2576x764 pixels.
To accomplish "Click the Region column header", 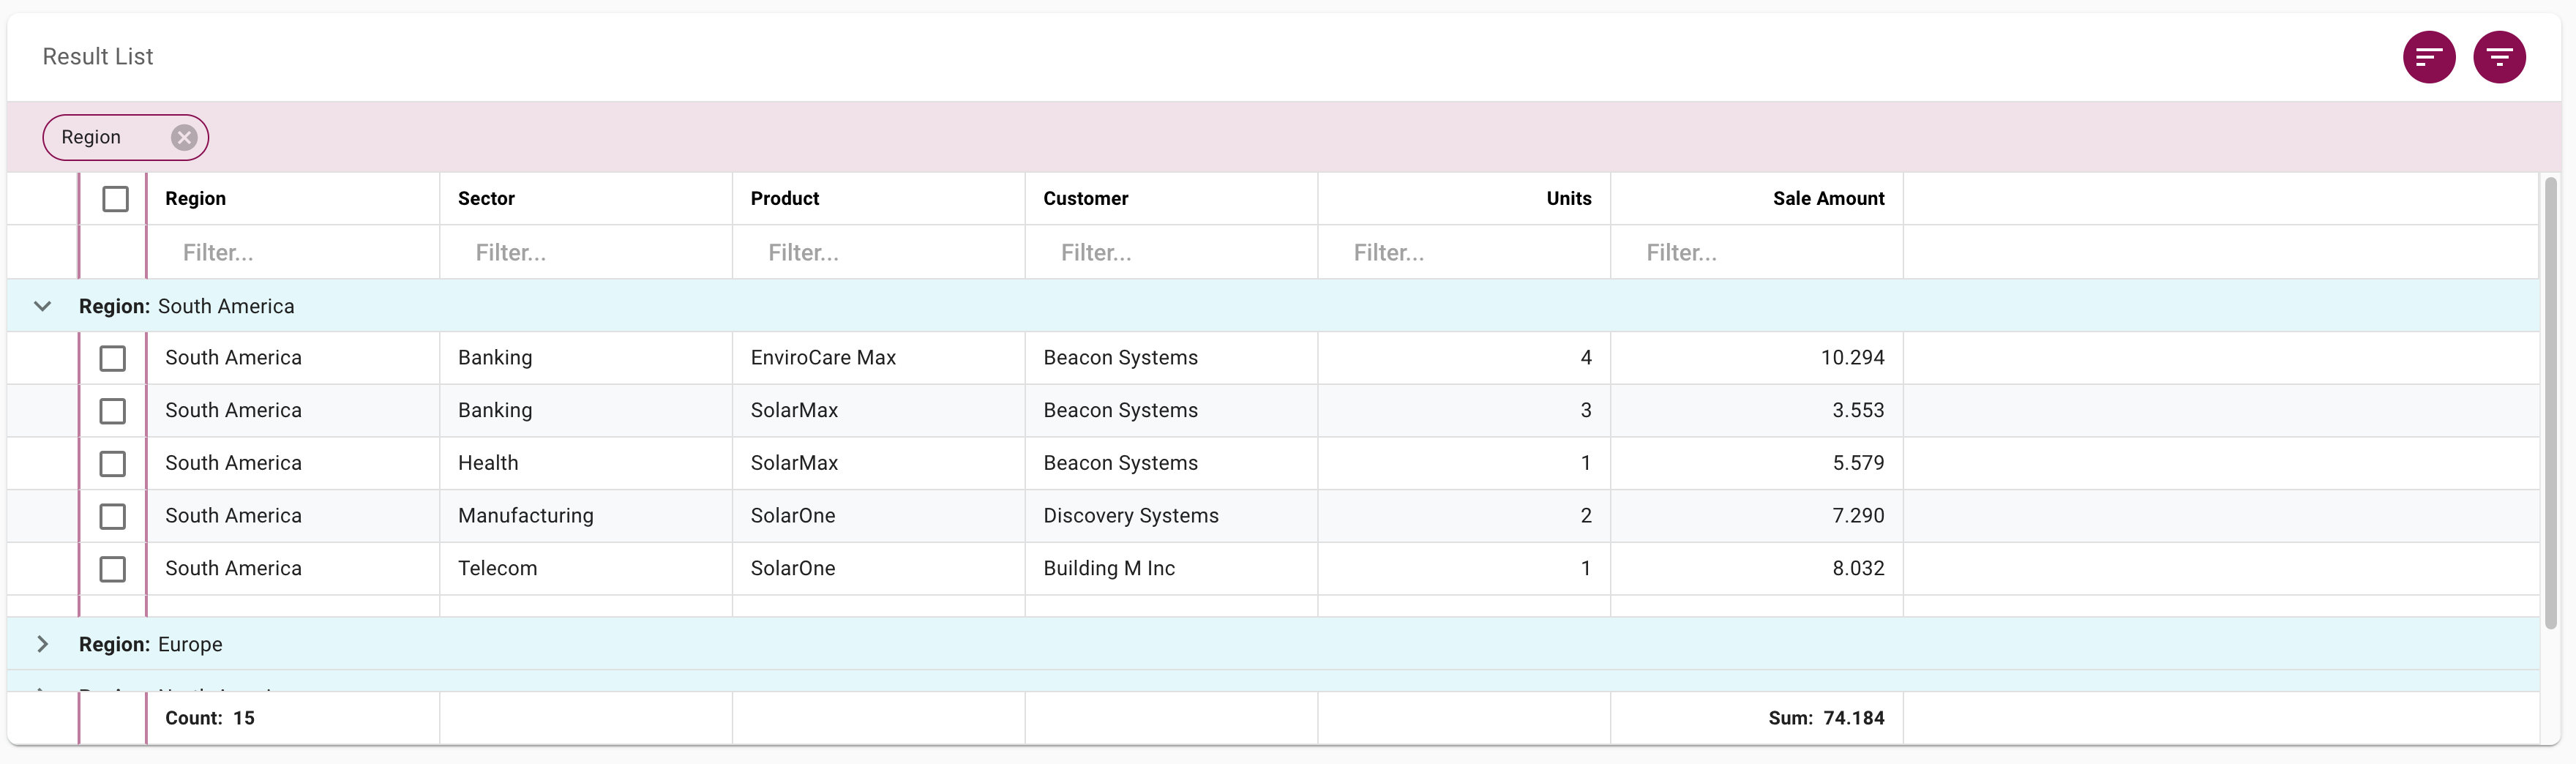I will tap(196, 198).
